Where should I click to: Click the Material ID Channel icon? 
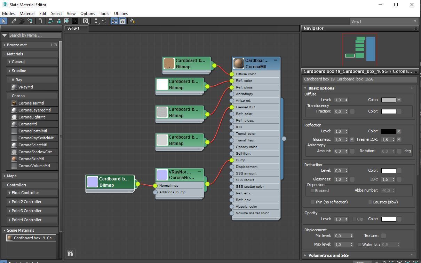pos(85,21)
